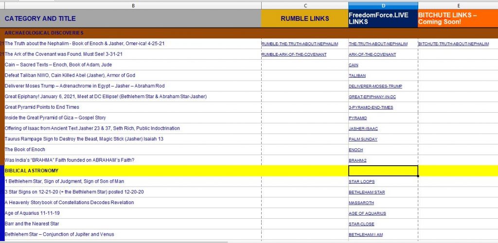Open the ENOCH link

click(356, 150)
